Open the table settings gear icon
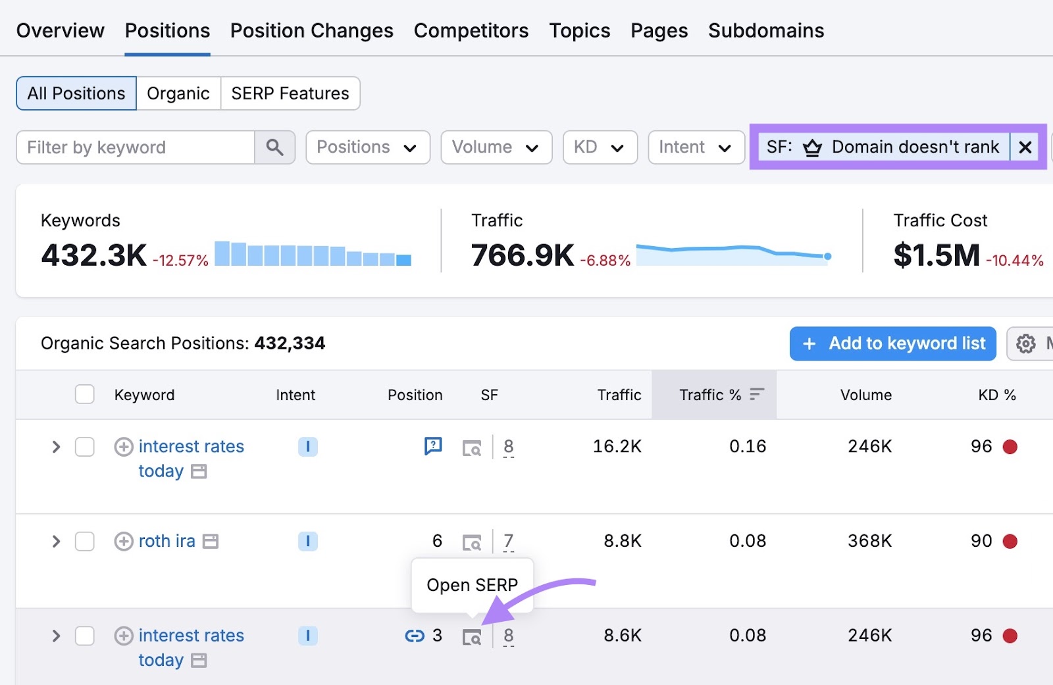1053x685 pixels. (1025, 343)
